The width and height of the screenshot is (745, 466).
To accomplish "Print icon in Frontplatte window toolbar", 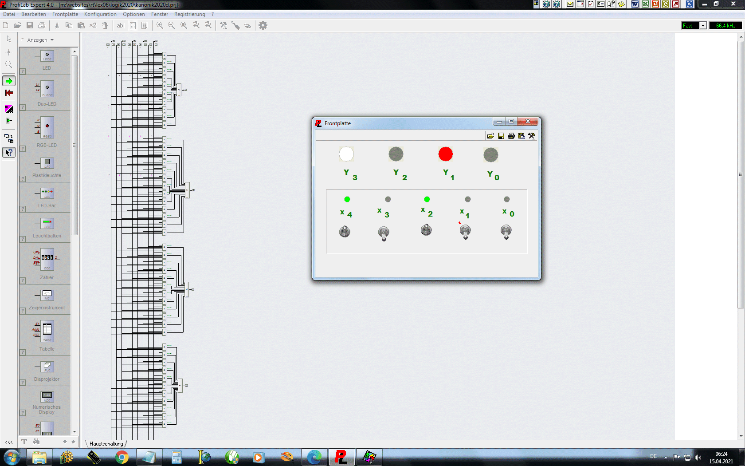I will (511, 136).
